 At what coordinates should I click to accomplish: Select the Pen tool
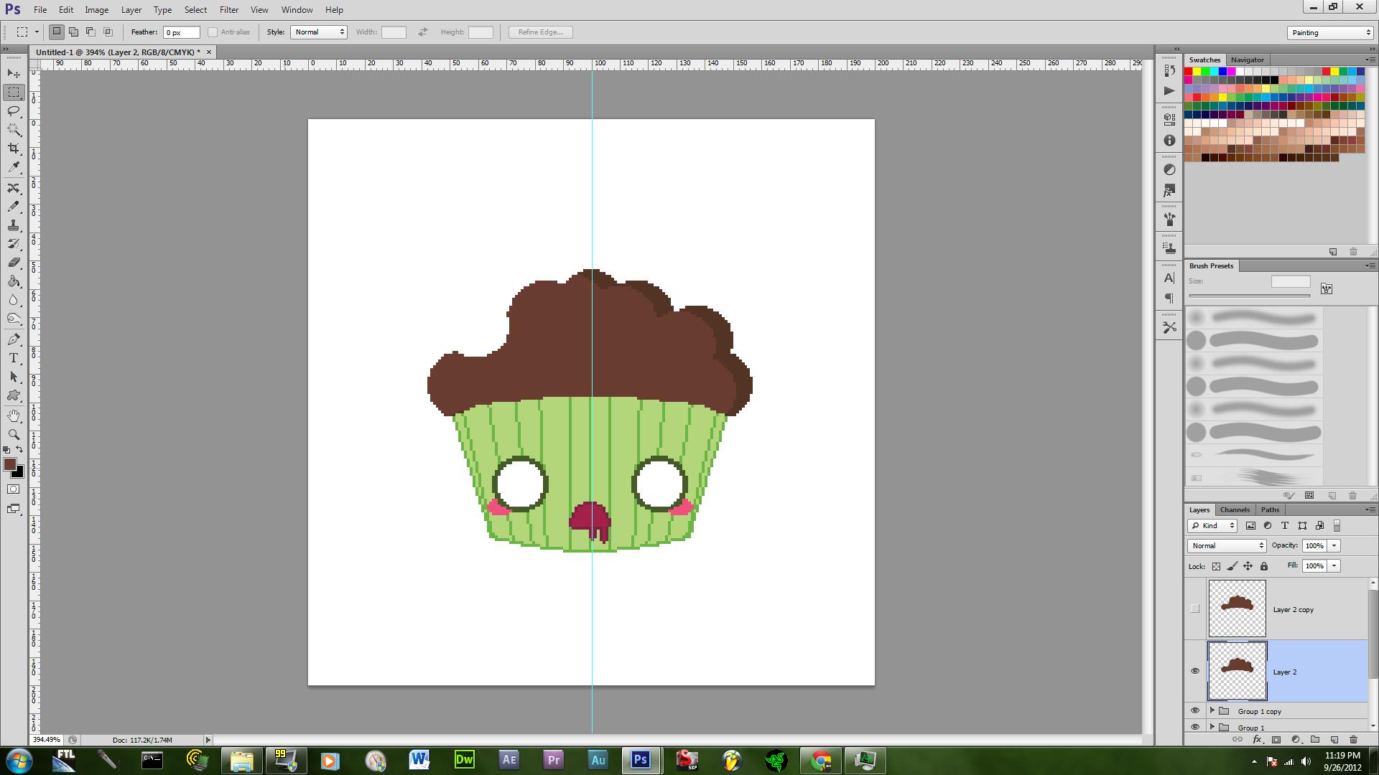tap(14, 339)
